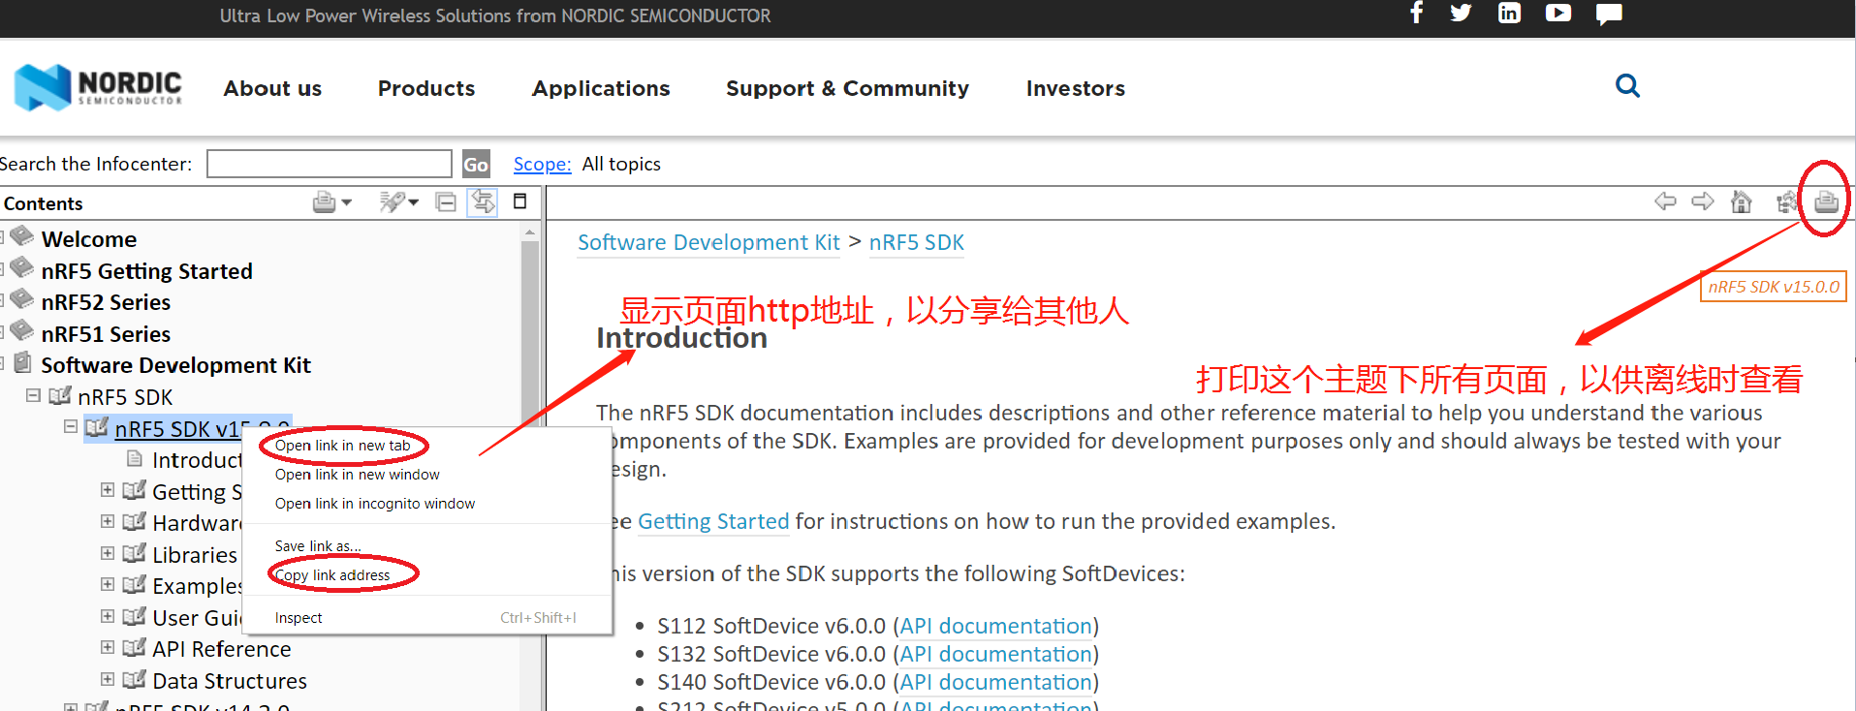The width and height of the screenshot is (1856, 711).
Task: Open S132 SoftDevice API documentation link
Action: 996,654
